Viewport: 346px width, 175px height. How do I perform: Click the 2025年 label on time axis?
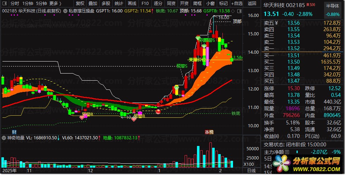tap(10, 170)
